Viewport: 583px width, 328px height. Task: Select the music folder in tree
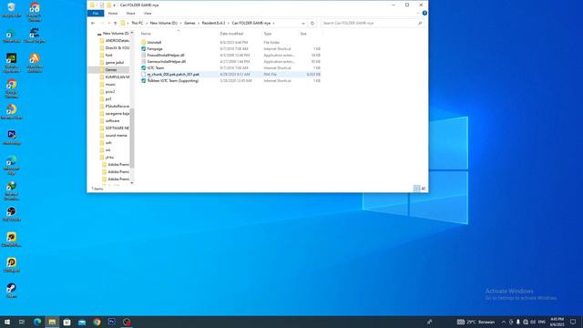[110, 85]
